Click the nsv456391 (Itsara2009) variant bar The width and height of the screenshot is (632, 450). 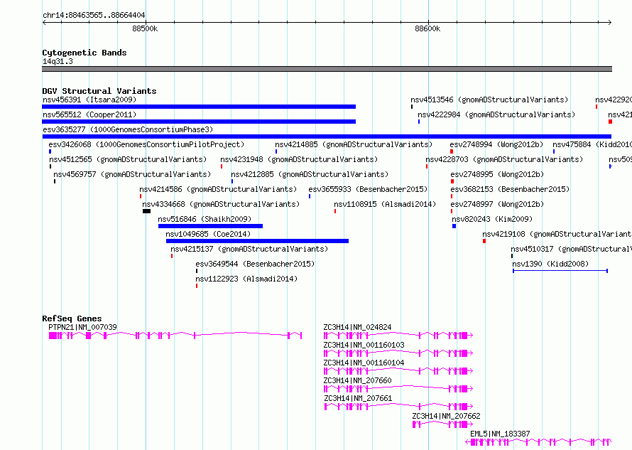click(x=199, y=107)
